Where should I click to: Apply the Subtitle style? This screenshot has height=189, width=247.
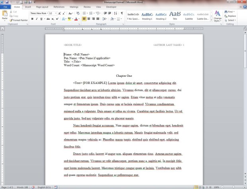(189, 16)
